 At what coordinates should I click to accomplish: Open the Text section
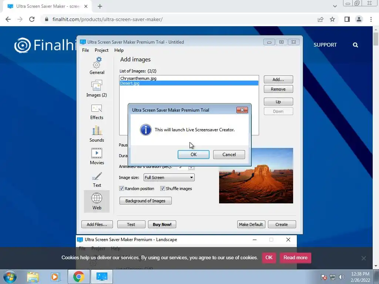click(x=97, y=179)
